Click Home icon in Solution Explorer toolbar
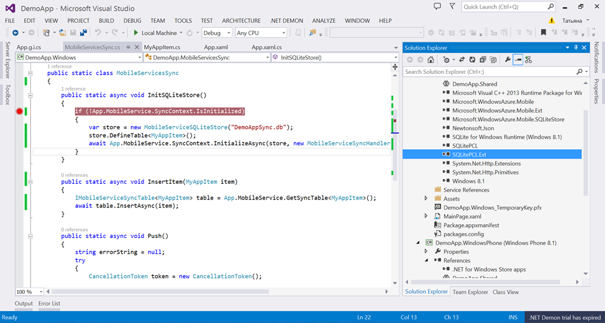 [x=430, y=60]
